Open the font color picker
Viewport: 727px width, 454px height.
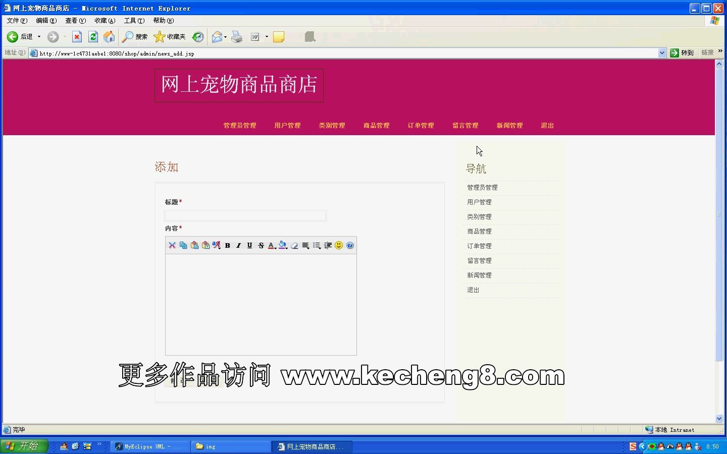[x=272, y=245]
